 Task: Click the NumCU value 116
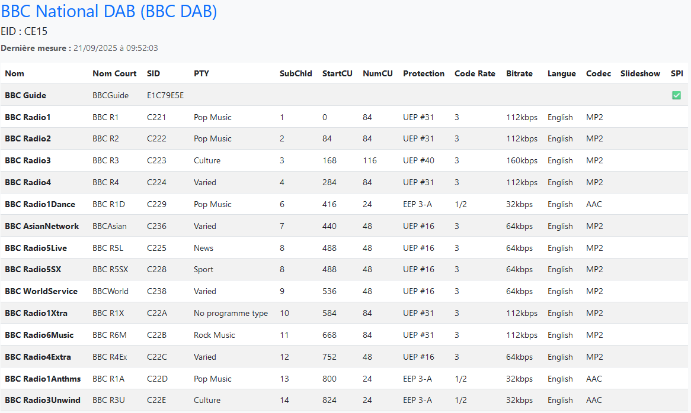(x=370, y=160)
